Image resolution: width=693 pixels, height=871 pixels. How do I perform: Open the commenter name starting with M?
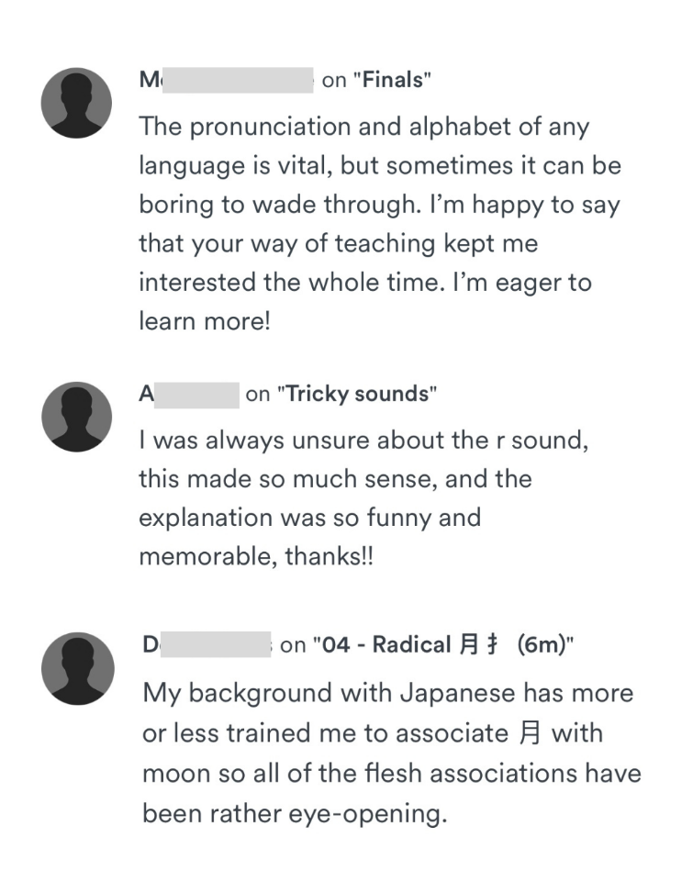(x=226, y=81)
